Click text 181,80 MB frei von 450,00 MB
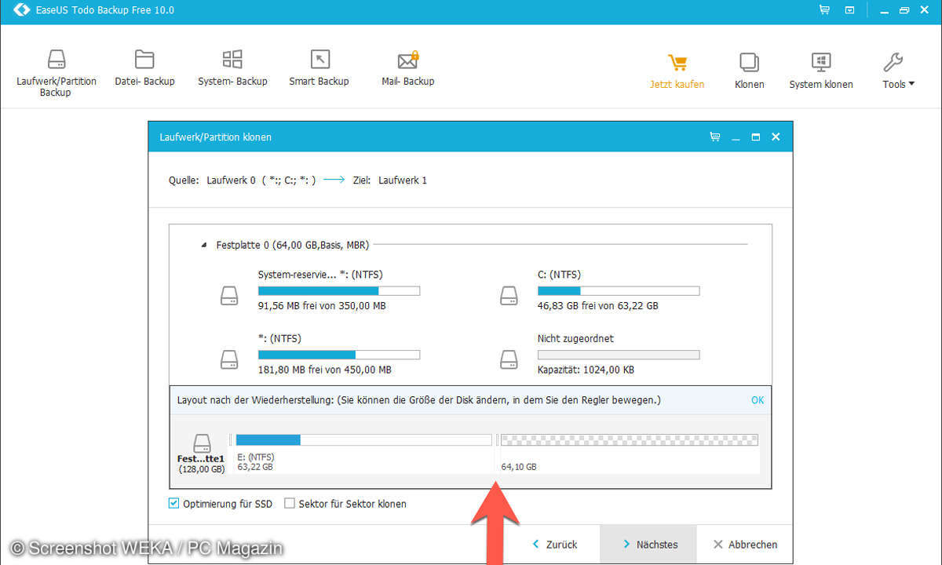This screenshot has height=565, width=942. coord(325,370)
